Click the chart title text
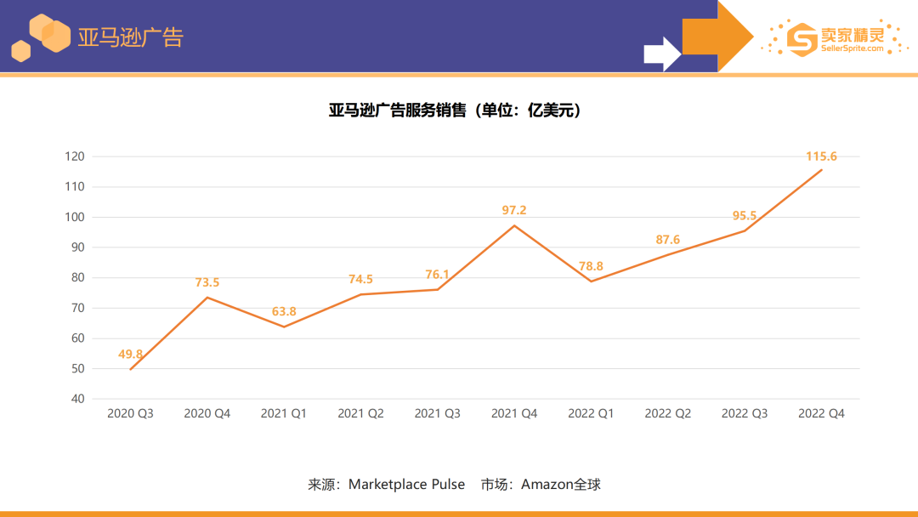918x517 pixels. 456,108
